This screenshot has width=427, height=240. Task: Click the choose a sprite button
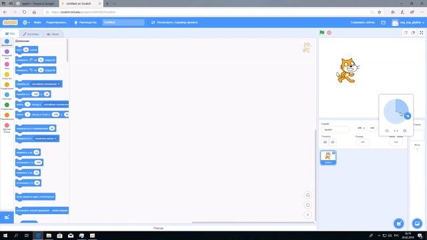point(399,223)
